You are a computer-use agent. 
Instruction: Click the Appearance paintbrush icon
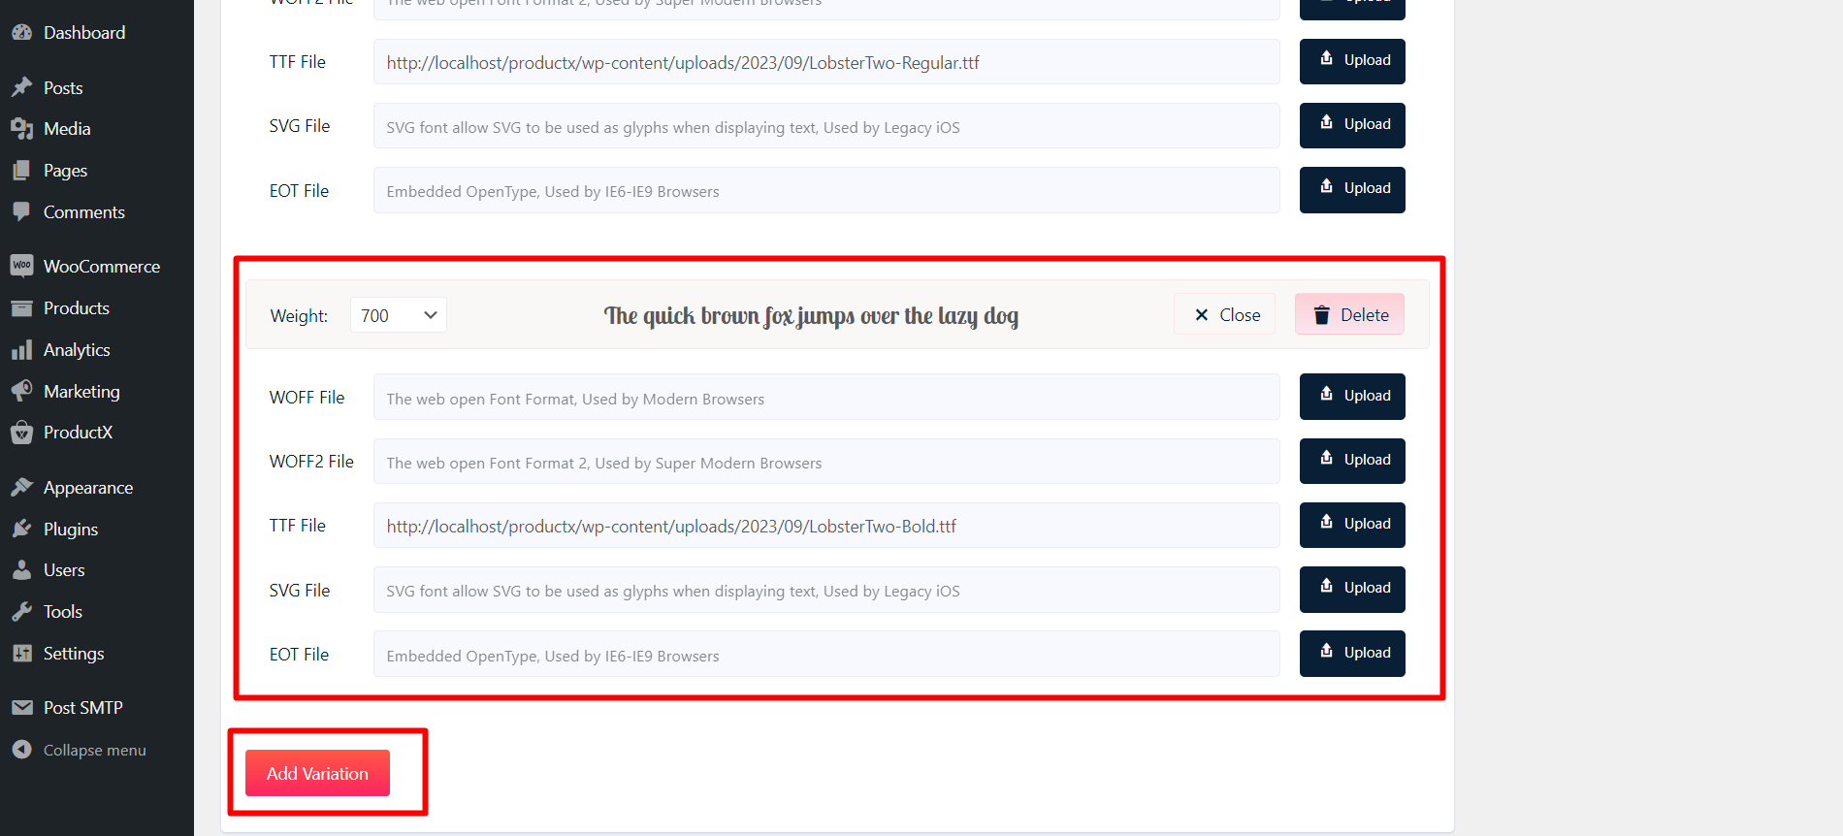21,487
